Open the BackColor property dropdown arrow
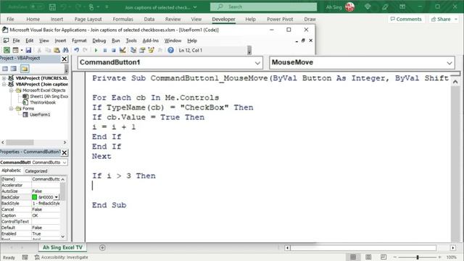The width and height of the screenshot is (464, 261). pyautogui.click(x=57, y=197)
